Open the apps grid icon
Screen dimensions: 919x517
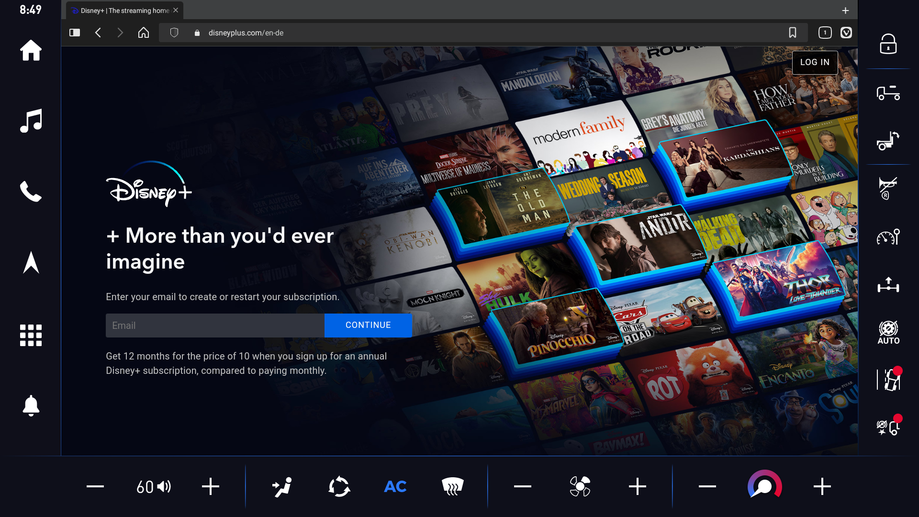31,335
